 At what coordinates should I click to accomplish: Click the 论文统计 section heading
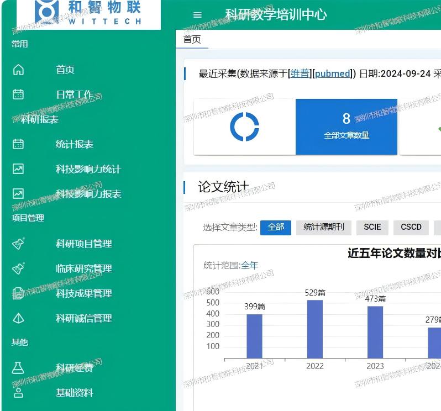coord(223,187)
